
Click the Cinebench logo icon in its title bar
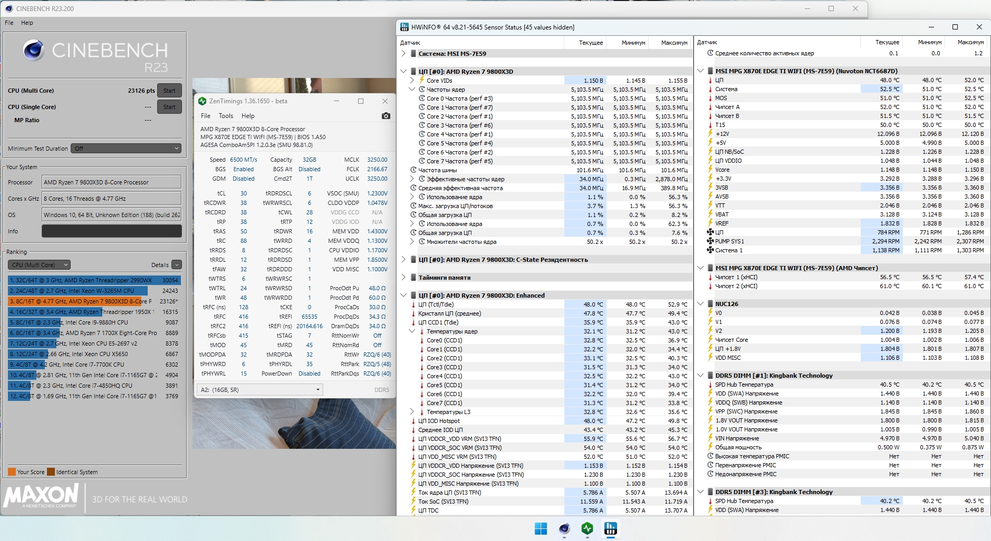tap(8, 8)
